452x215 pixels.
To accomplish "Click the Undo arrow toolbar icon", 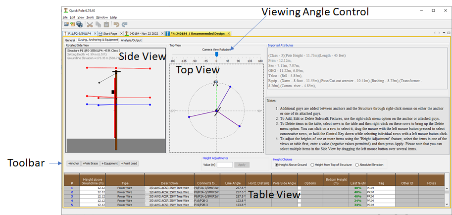I will pos(117,25).
